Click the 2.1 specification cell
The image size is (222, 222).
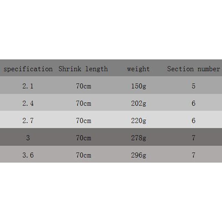click(28, 86)
